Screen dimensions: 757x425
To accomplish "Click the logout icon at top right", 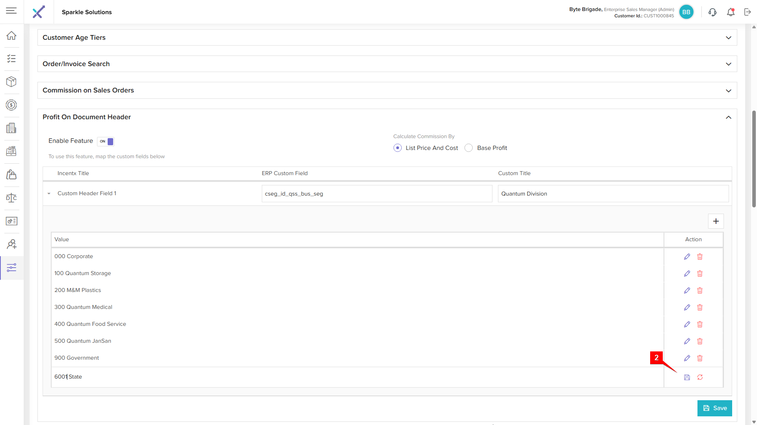I will [x=748, y=12].
